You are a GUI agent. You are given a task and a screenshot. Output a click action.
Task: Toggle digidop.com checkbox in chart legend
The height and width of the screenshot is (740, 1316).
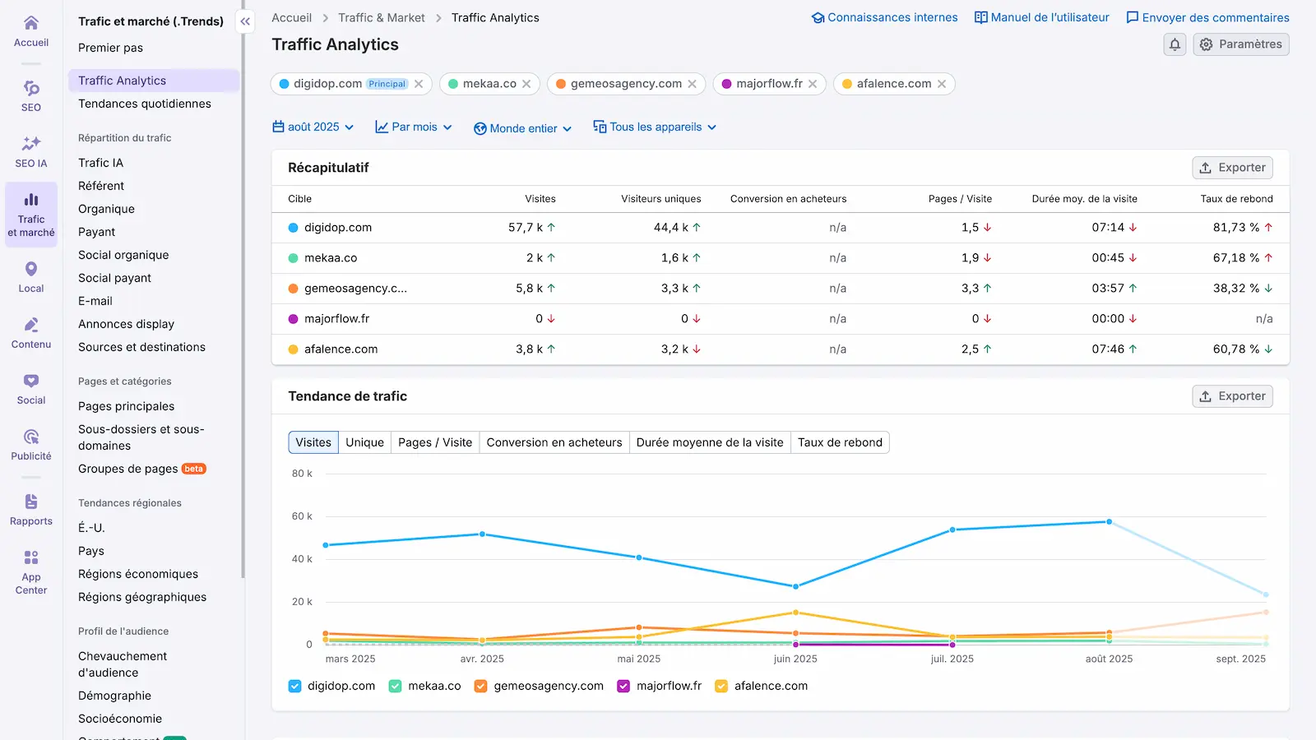click(x=294, y=686)
